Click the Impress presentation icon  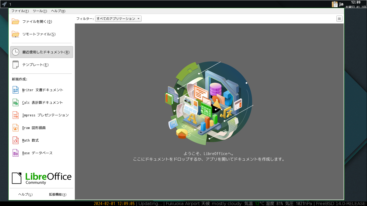[16, 115]
